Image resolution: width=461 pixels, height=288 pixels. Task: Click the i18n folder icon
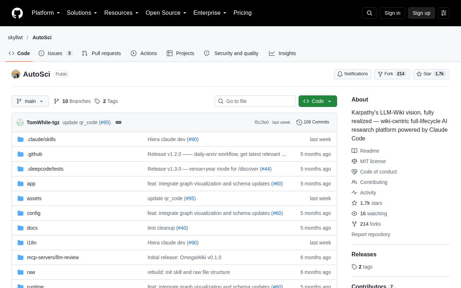pos(21,243)
